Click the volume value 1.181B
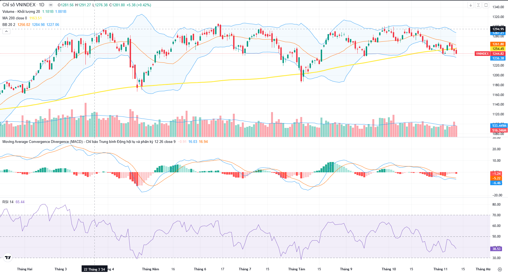Viewport: 508px width, 273px height. click(48, 11)
